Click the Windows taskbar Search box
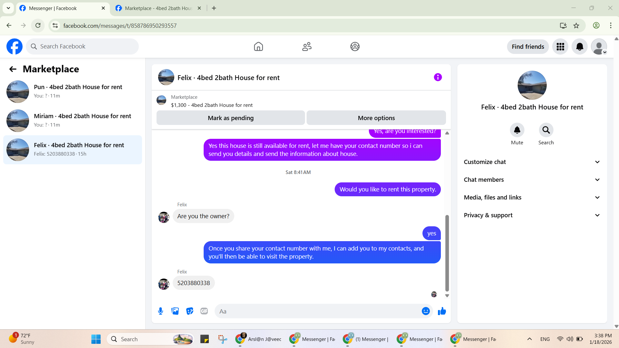Screen dimensions: 619x348 coord(150,339)
